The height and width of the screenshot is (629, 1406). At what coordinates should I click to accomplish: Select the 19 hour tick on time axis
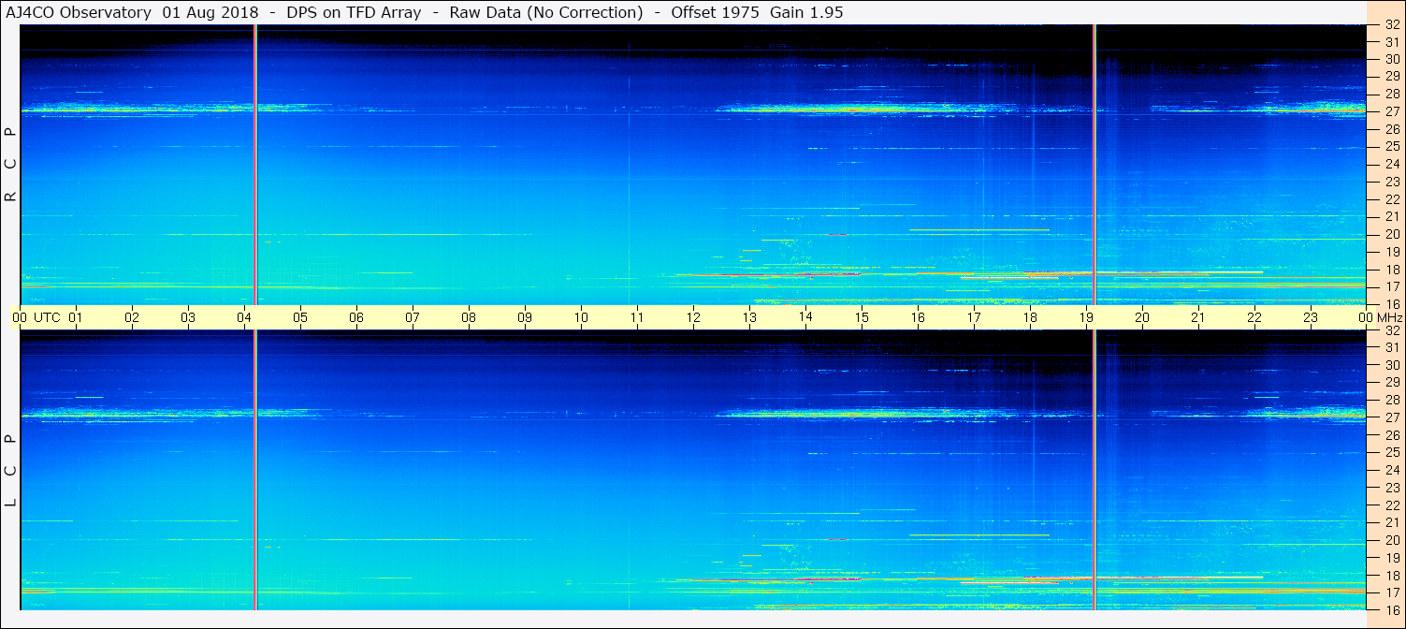(x=1086, y=317)
